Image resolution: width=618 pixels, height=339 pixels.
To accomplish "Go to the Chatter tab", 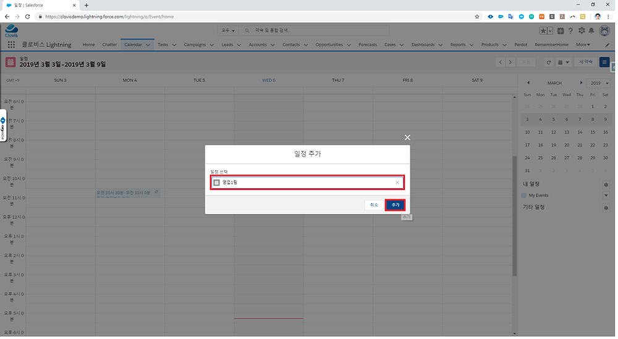I will (110, 45).
